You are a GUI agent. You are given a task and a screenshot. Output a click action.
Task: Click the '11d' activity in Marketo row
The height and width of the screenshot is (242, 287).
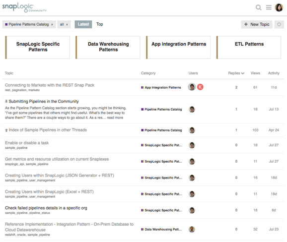274,87
